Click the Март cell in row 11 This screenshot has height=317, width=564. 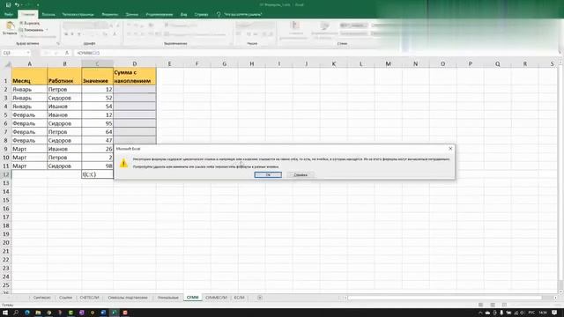coord(29,166)
